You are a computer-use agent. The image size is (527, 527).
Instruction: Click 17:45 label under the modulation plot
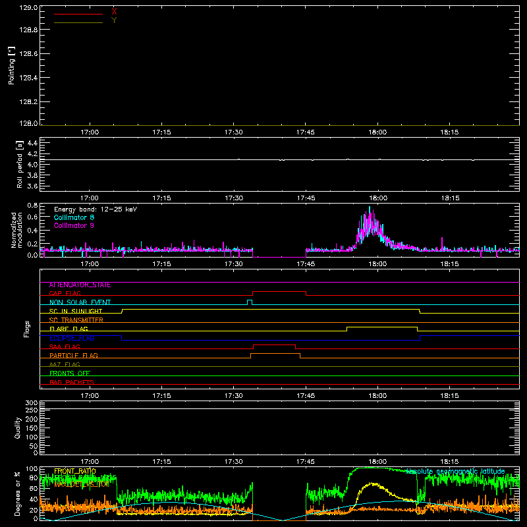pos(306,264)
